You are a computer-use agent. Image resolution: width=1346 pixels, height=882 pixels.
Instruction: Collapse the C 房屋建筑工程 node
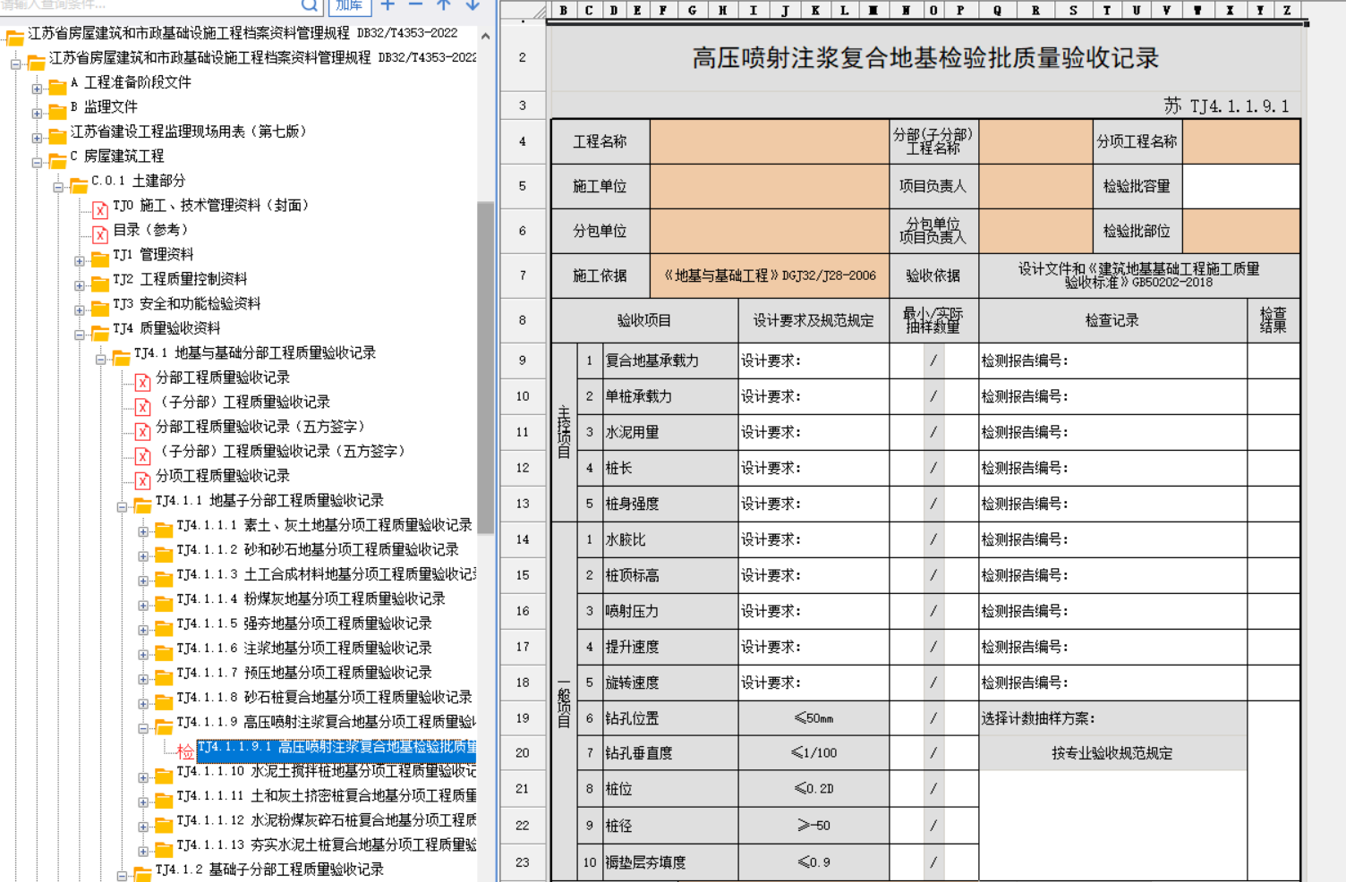37,162
